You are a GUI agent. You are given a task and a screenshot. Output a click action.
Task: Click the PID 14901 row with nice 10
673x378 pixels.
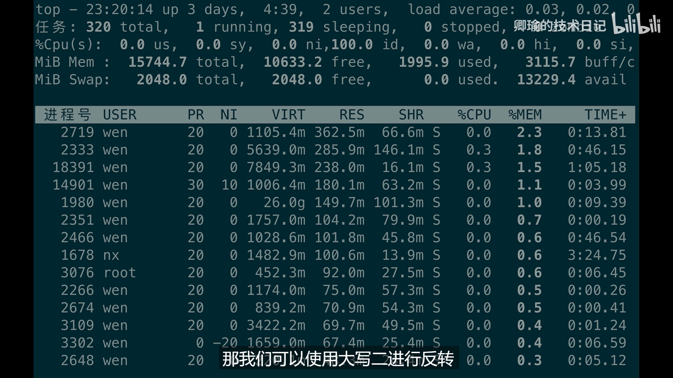73,185
